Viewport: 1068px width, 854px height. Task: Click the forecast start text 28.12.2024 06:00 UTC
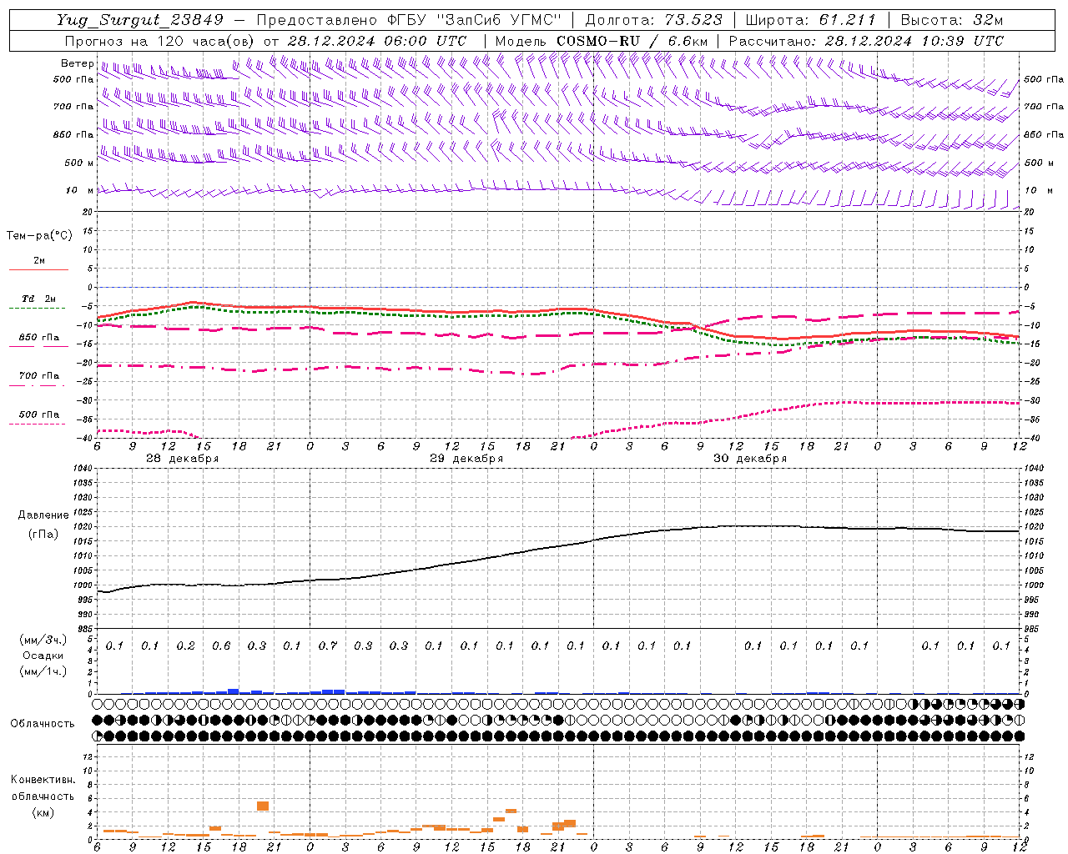(x=376, y=41)
